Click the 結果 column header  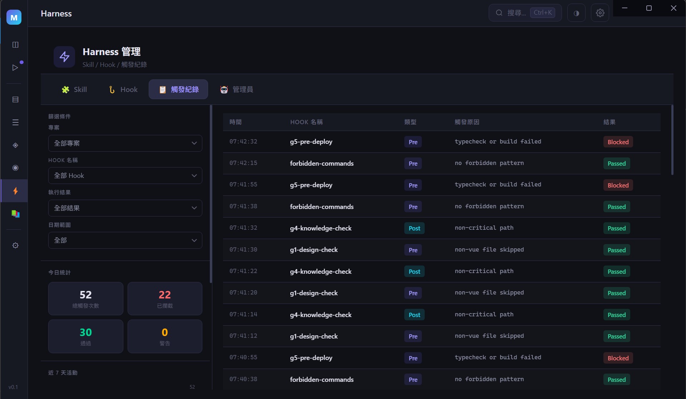coord(609,122)
